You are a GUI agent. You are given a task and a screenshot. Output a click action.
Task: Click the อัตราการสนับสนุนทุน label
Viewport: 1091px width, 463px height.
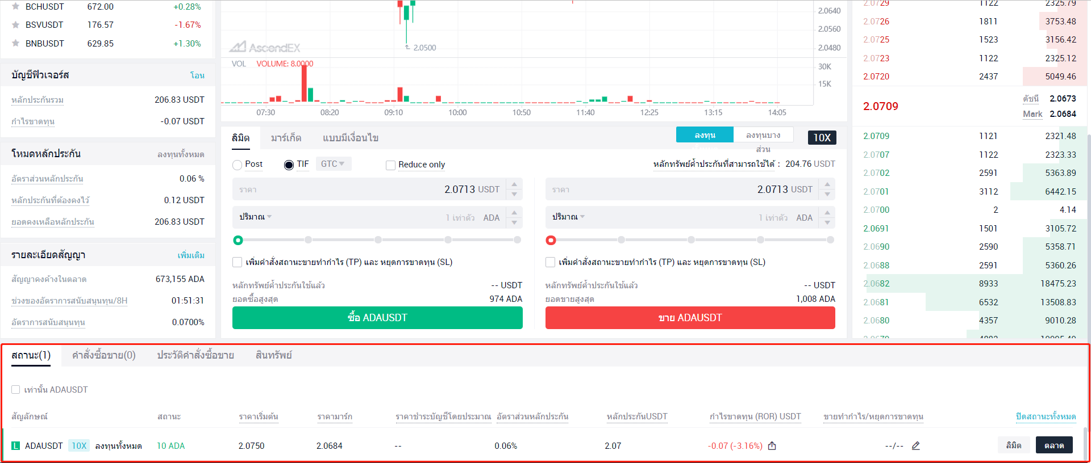(48, 322)
